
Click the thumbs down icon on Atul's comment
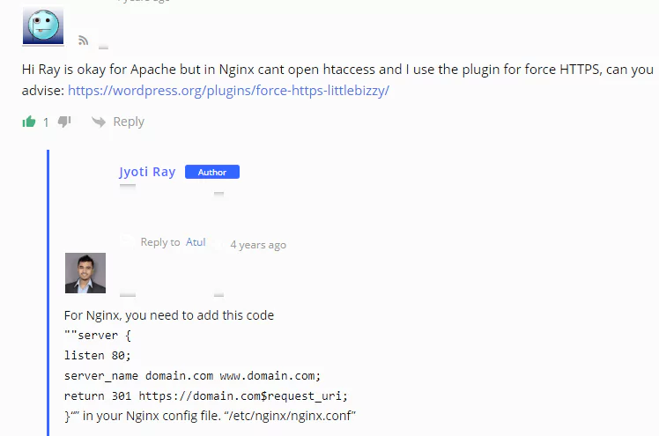(64, 122)
